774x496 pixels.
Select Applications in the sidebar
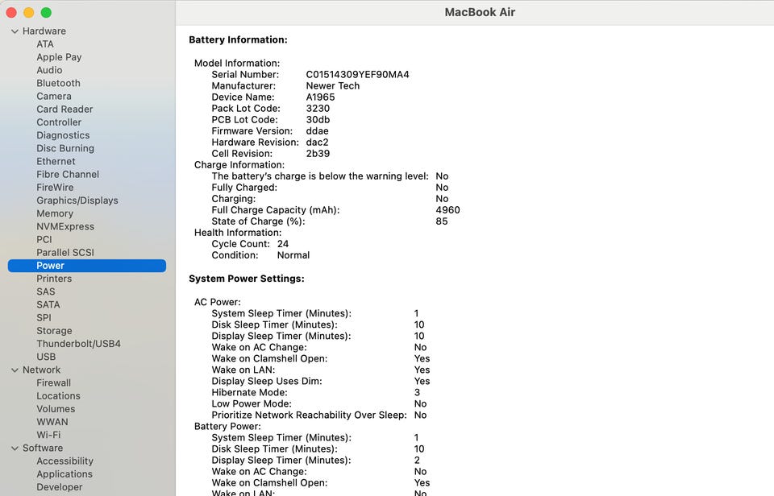click(x=64, y=474)
